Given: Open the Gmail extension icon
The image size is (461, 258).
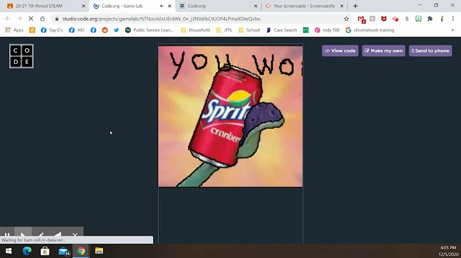Looking at the screenshot, I should 361,19.
